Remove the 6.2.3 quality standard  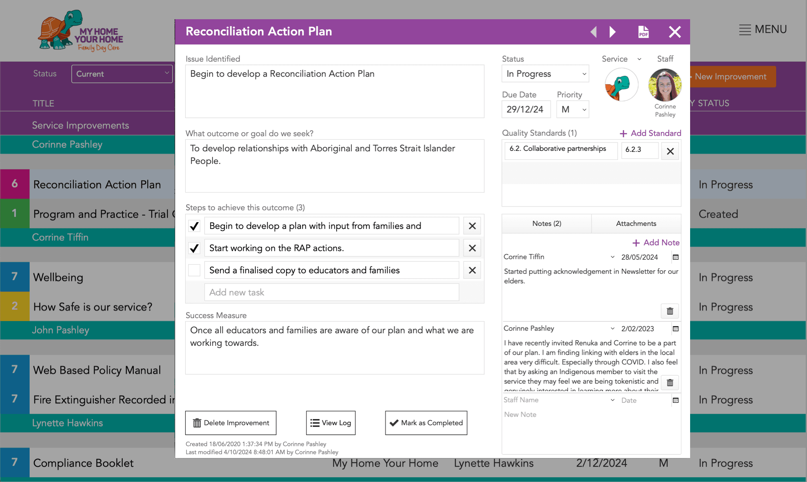coord(670,151)
